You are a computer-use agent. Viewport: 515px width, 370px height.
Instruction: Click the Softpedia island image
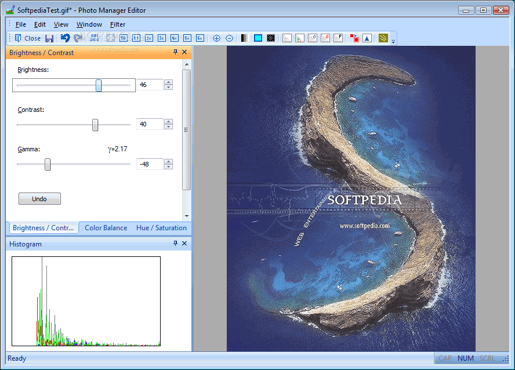point(351,198)
